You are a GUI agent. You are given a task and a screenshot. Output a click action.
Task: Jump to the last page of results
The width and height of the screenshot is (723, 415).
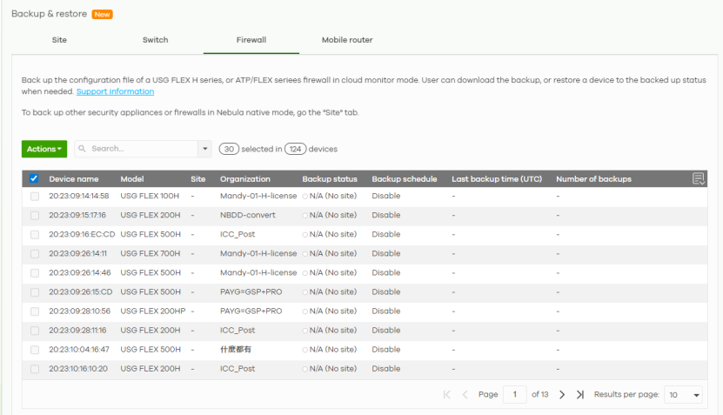579,395
